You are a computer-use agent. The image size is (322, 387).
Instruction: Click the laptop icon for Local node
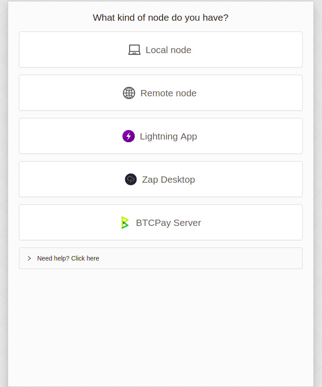(134, 50)
